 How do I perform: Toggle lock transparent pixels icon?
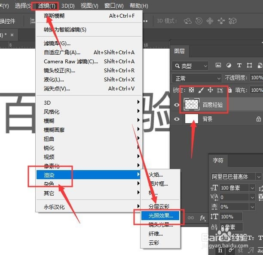[x=191, y=90]
